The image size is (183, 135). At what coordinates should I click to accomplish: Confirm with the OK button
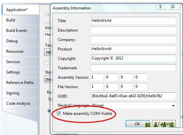coord(137,124)
